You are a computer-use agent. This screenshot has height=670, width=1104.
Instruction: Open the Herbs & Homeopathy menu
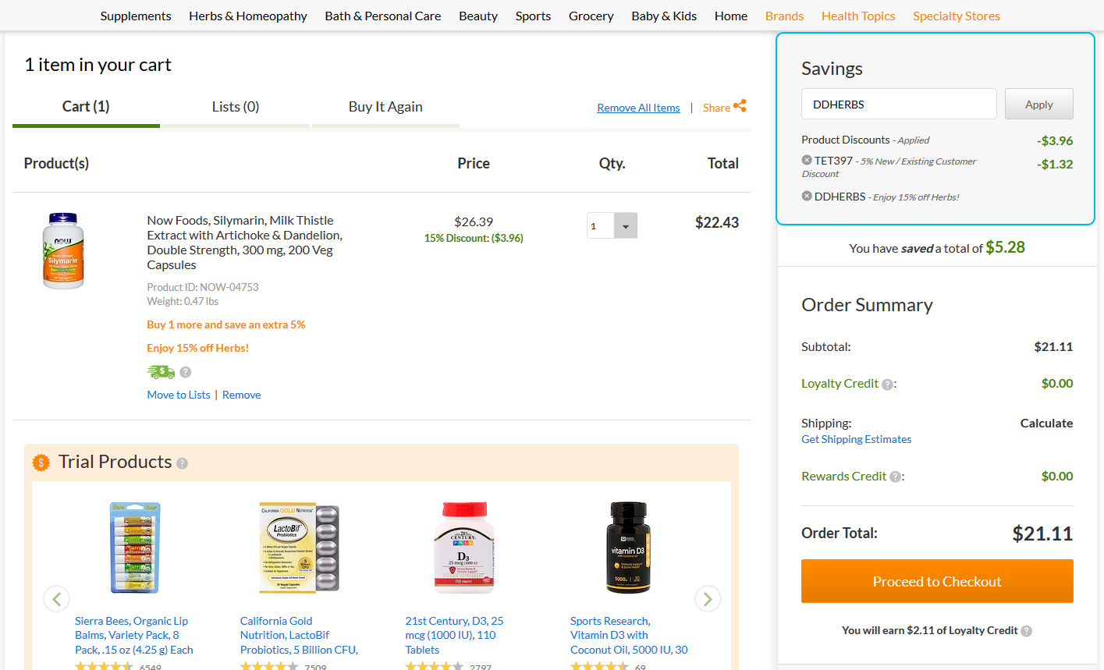248,16
